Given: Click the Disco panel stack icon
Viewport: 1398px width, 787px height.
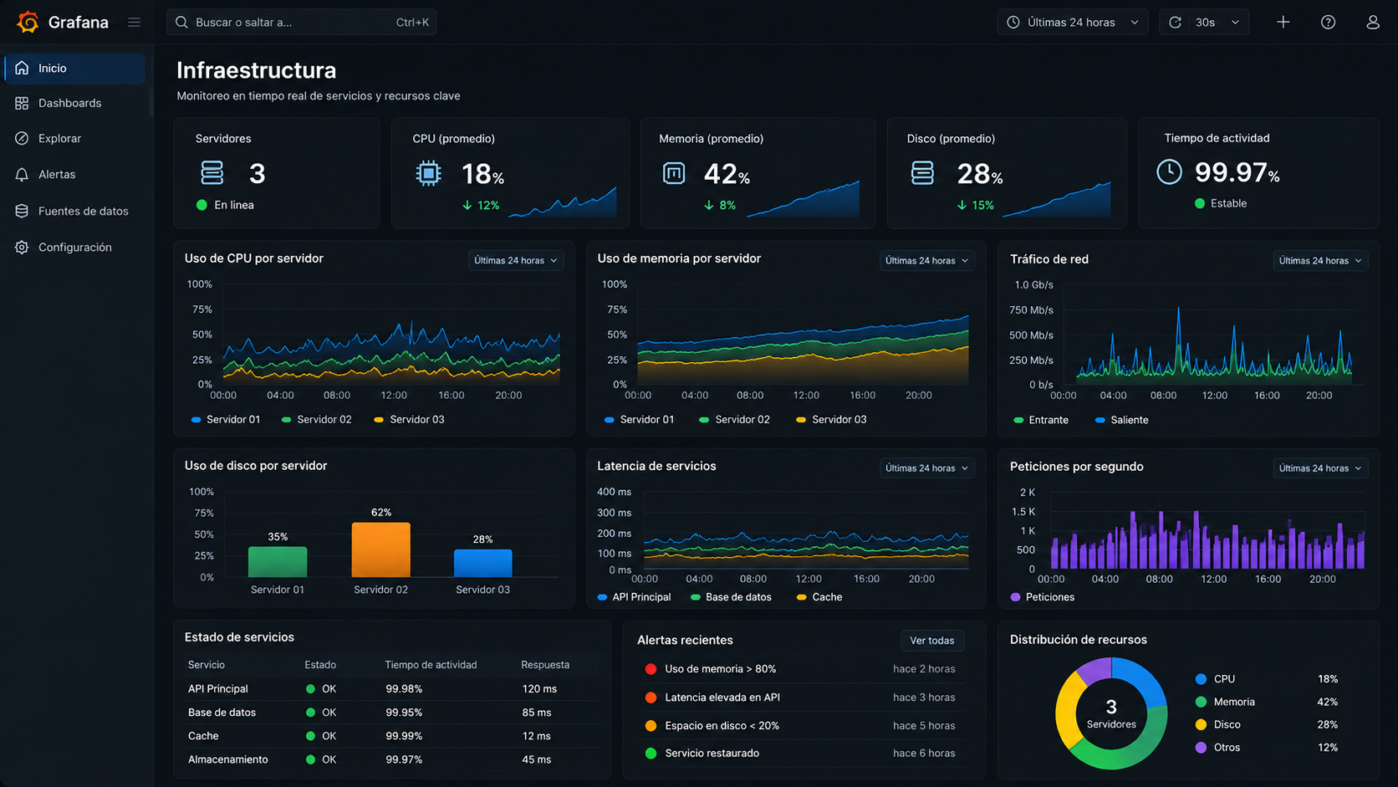Looking at the screenshot, I should pyautogui.click(x=922, y=173).
